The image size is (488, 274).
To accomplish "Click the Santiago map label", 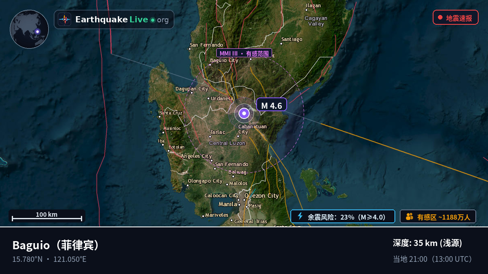I will (292, 39).
